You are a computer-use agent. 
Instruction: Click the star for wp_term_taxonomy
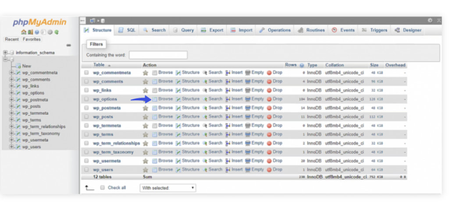[146, 152]
